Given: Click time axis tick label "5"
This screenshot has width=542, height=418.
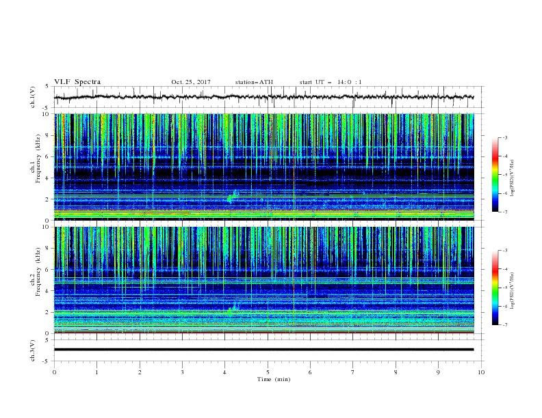Looking at the screenshot, I should pyautogui.click(x=268, y=372).
